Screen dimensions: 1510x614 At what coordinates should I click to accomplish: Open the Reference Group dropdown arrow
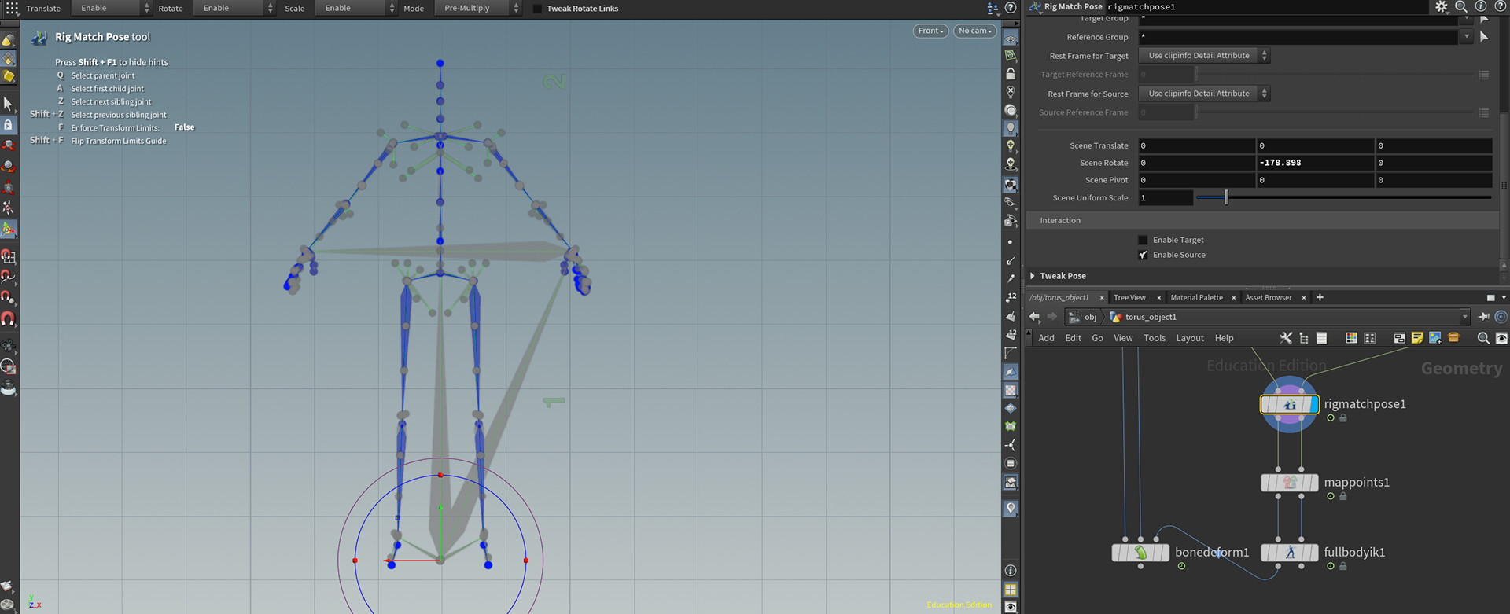(x=1466, y=37)
